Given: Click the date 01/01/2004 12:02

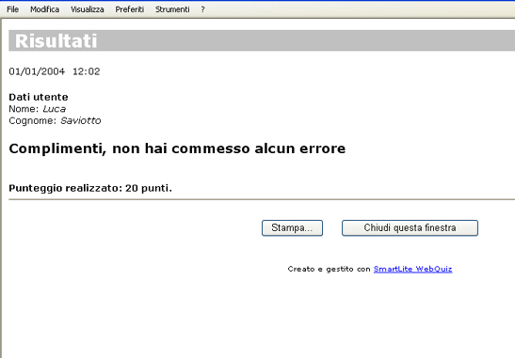Looking at the screenshot, I should tap(55, 71).
